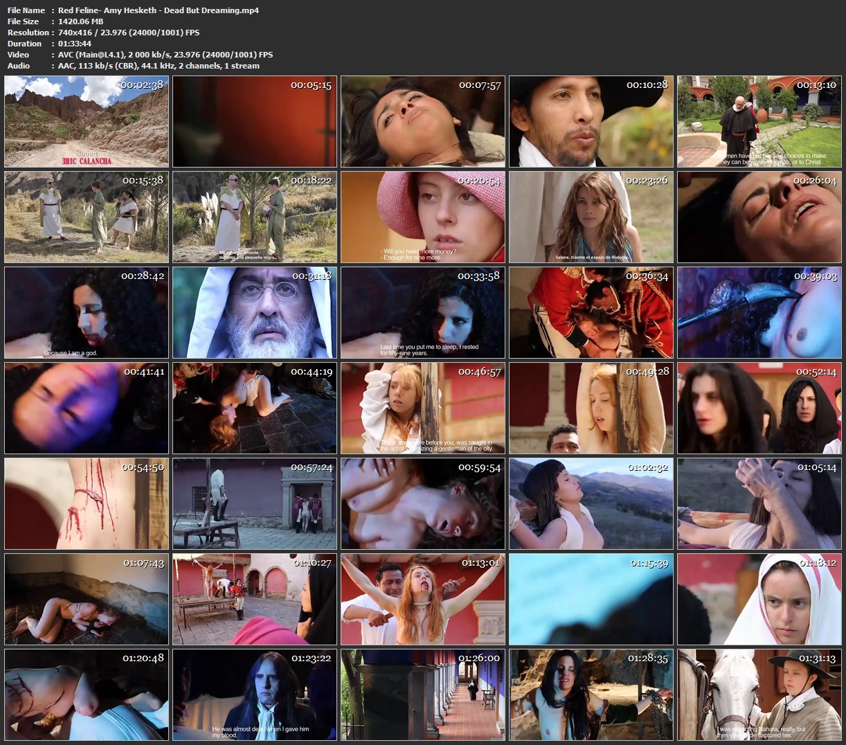Click the thumbnail marked 00:18:22
846x745 pixels.
pyautogui.click(x=255, y=217)
